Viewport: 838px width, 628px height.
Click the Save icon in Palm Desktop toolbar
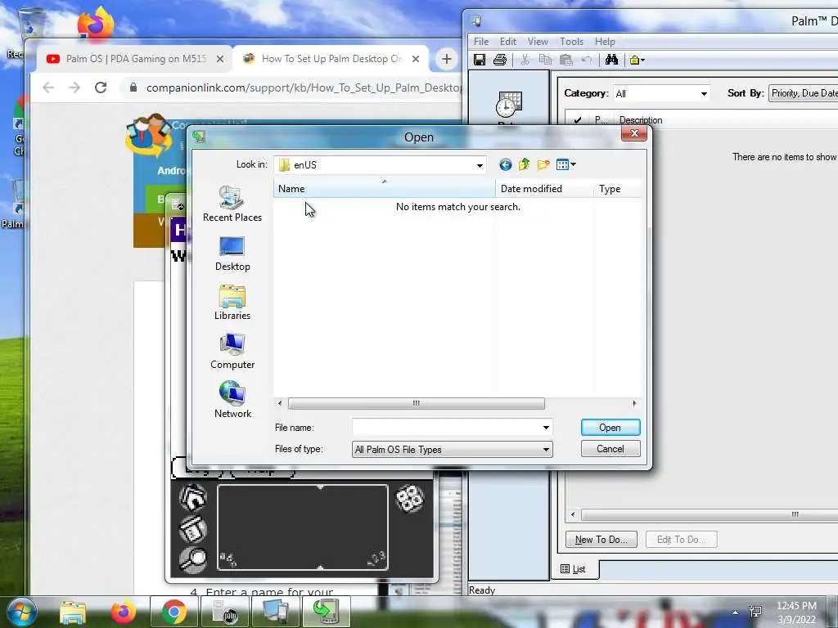(480, 60)
